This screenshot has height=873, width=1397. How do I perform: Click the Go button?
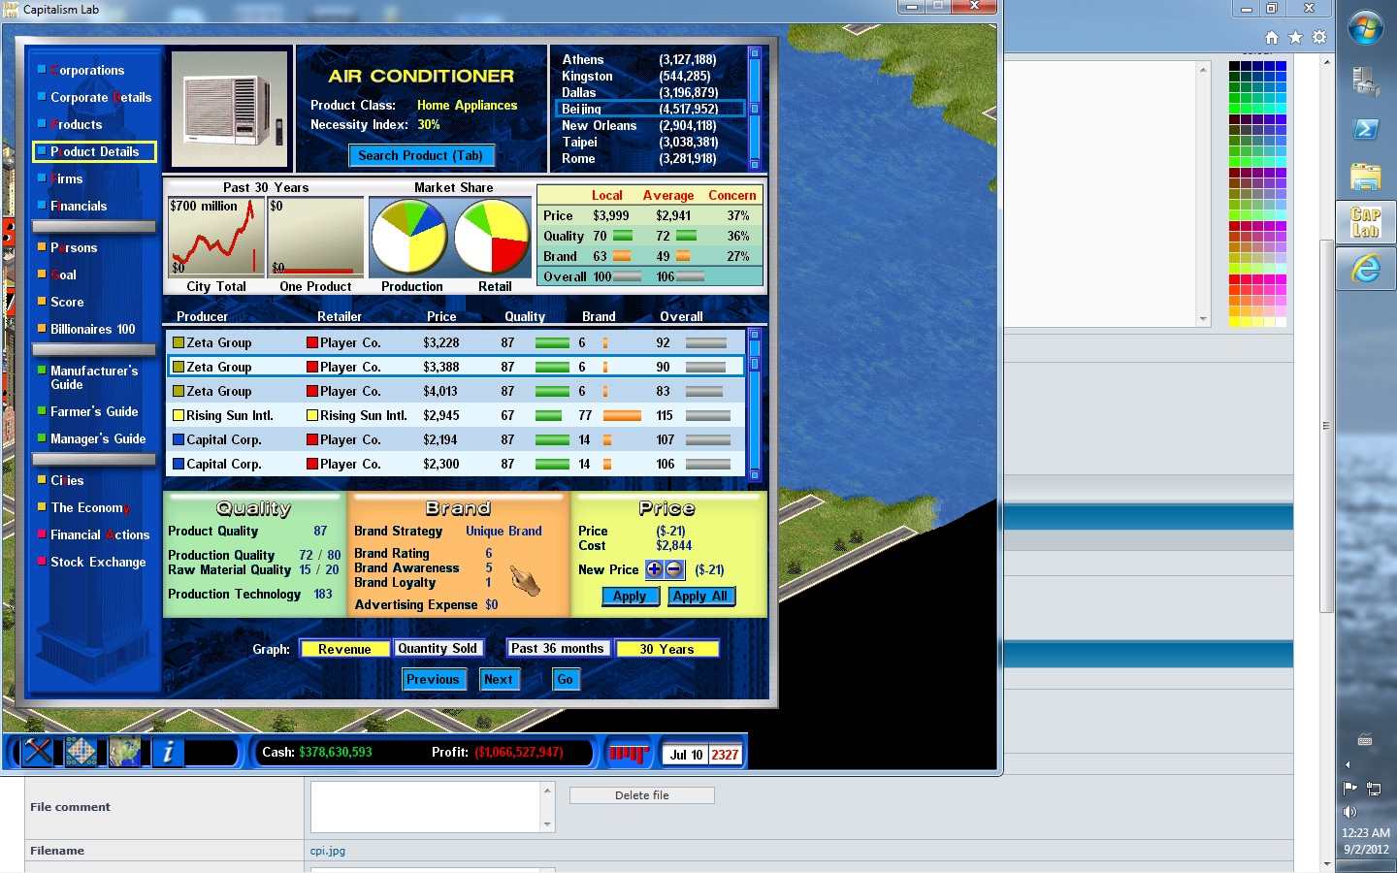[565, 679]
